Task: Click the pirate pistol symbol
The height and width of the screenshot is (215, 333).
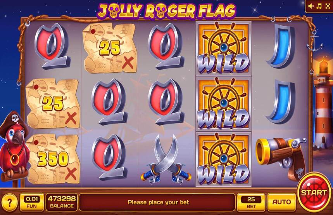Action: [x=281, y=159]
